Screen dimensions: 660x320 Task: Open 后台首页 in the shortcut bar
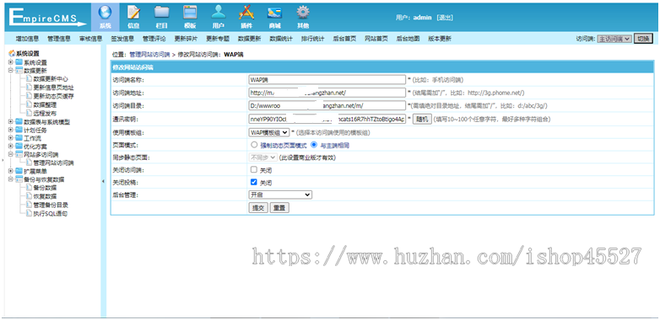[344, 39]
